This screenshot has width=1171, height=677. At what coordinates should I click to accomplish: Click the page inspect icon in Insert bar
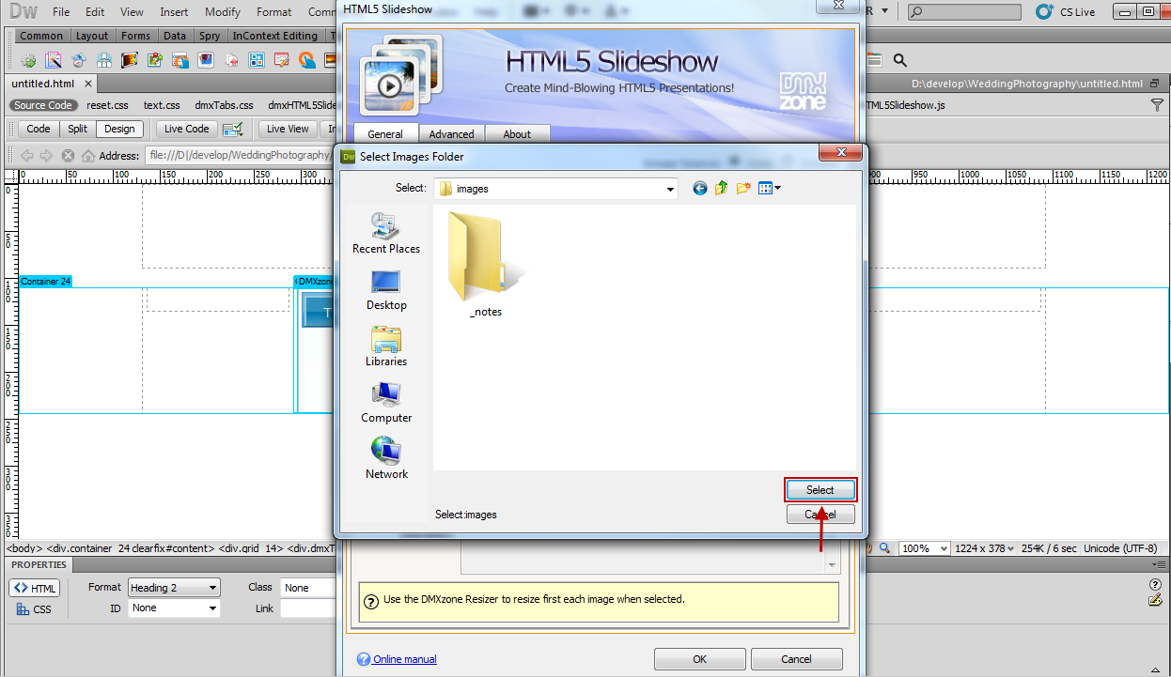pos(54,60)
